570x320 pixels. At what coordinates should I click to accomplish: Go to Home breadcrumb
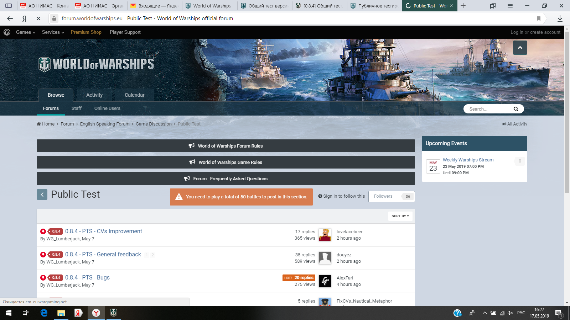tap(46, 124)
